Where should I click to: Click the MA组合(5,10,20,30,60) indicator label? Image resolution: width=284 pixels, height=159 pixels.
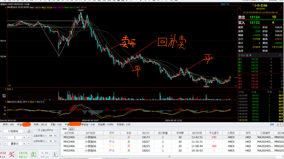18,8
